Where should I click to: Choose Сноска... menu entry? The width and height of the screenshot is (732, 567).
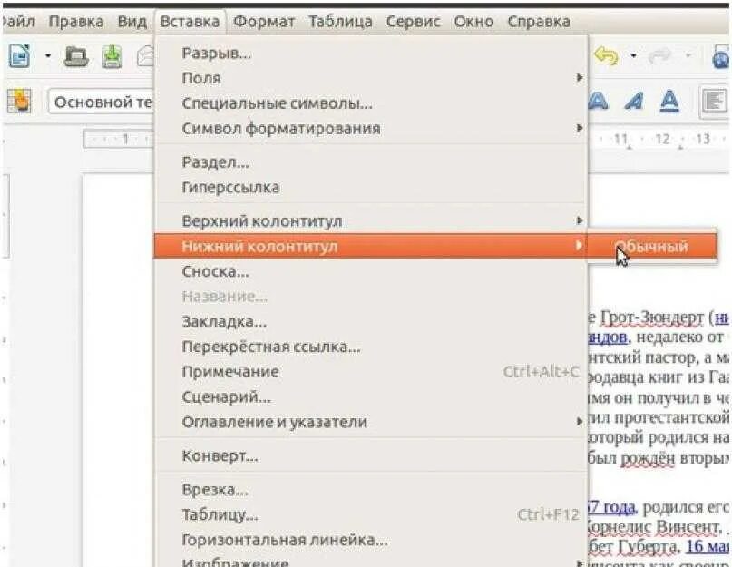point(371,271)
